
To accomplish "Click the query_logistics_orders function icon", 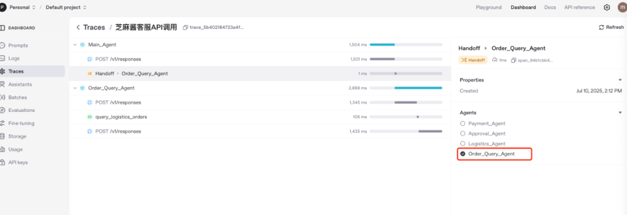I will pos(89,117).
